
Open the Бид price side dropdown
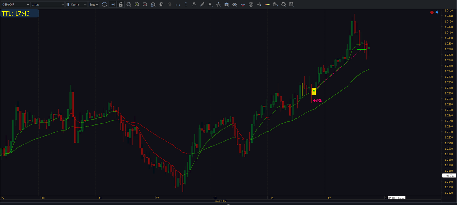94,5
